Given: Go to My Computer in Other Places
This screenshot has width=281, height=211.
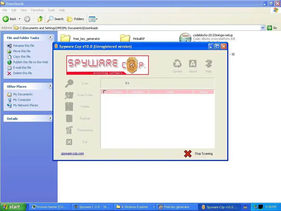Looking at the screenshot, I should [x=22, y=100].
